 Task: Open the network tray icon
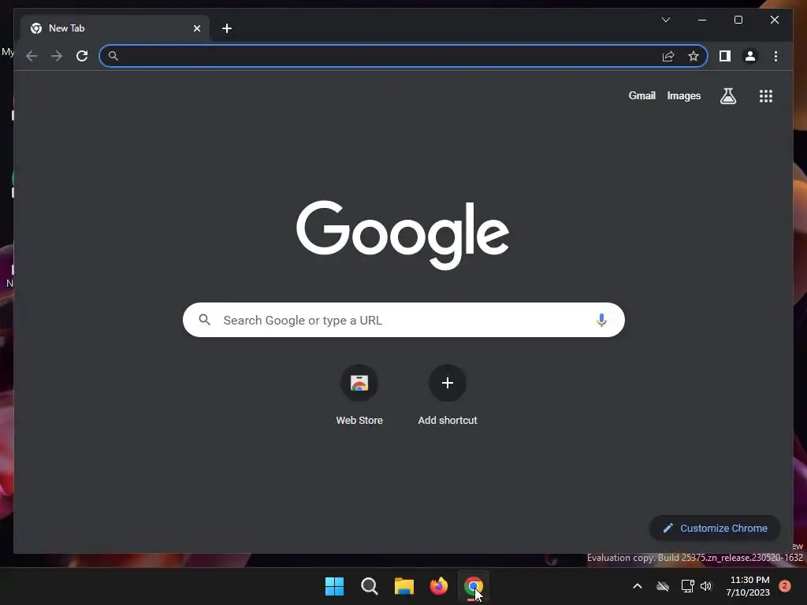pyautogui.click(x=687, y=586)
